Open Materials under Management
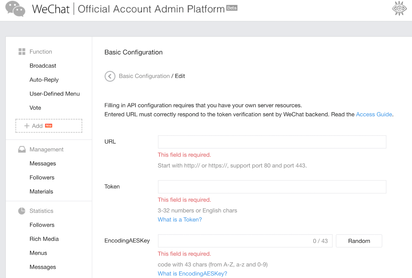This screenshot has height=278, width=412. (41, 191)
